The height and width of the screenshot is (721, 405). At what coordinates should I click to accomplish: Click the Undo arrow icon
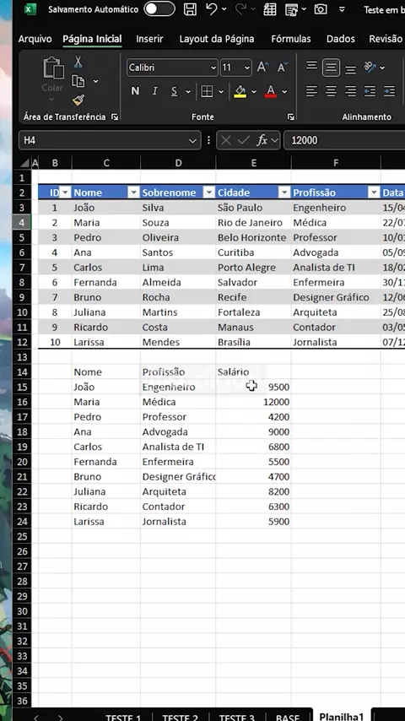[x=212, y=8]
